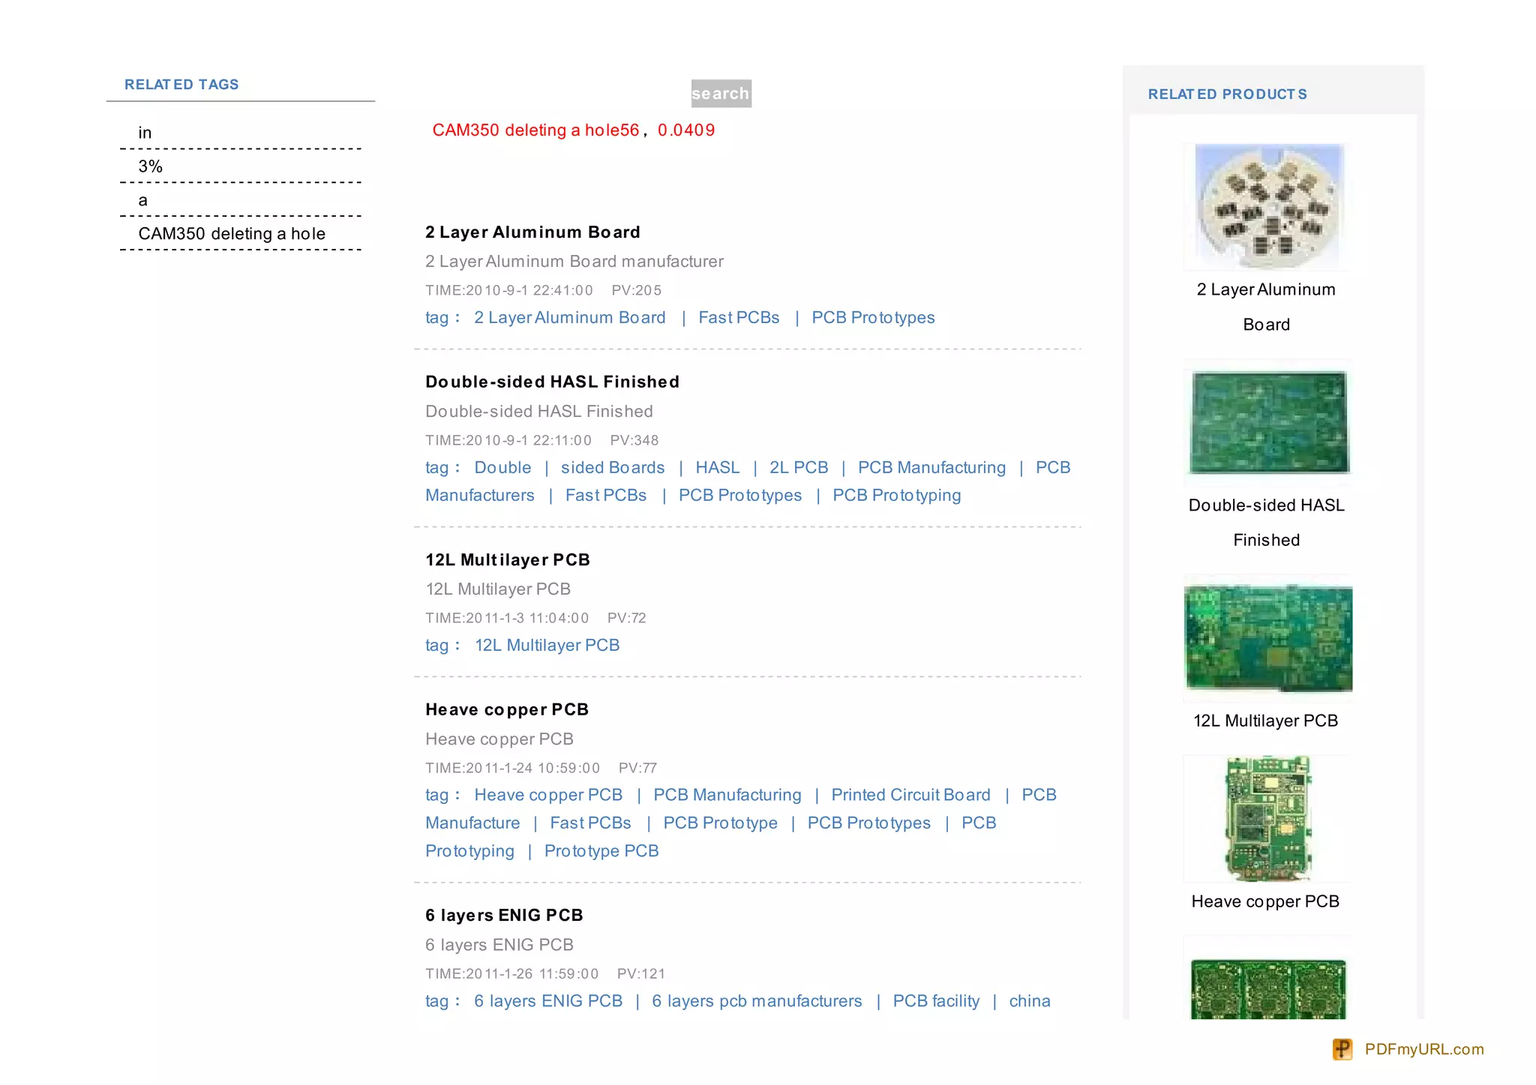Image resolution: width=1536 pixels, height=1085 pixels.
Task: Select the 'CAM350 deleting a hole' related tag
Action: (x=232, y=234)
